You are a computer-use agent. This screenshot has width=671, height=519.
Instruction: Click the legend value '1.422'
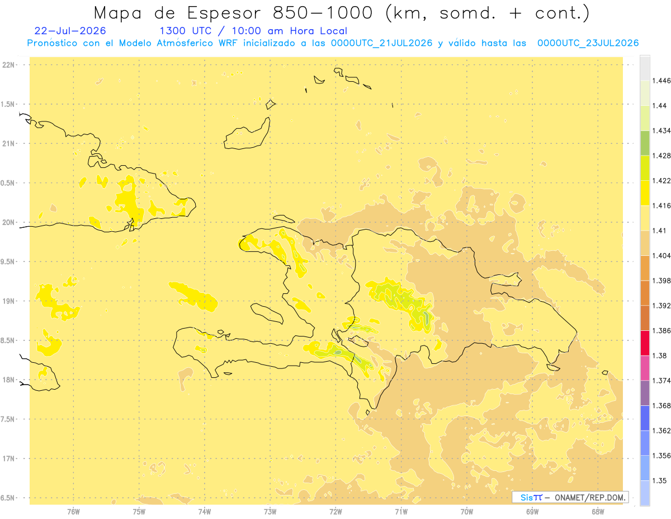(x=661, y=181)
